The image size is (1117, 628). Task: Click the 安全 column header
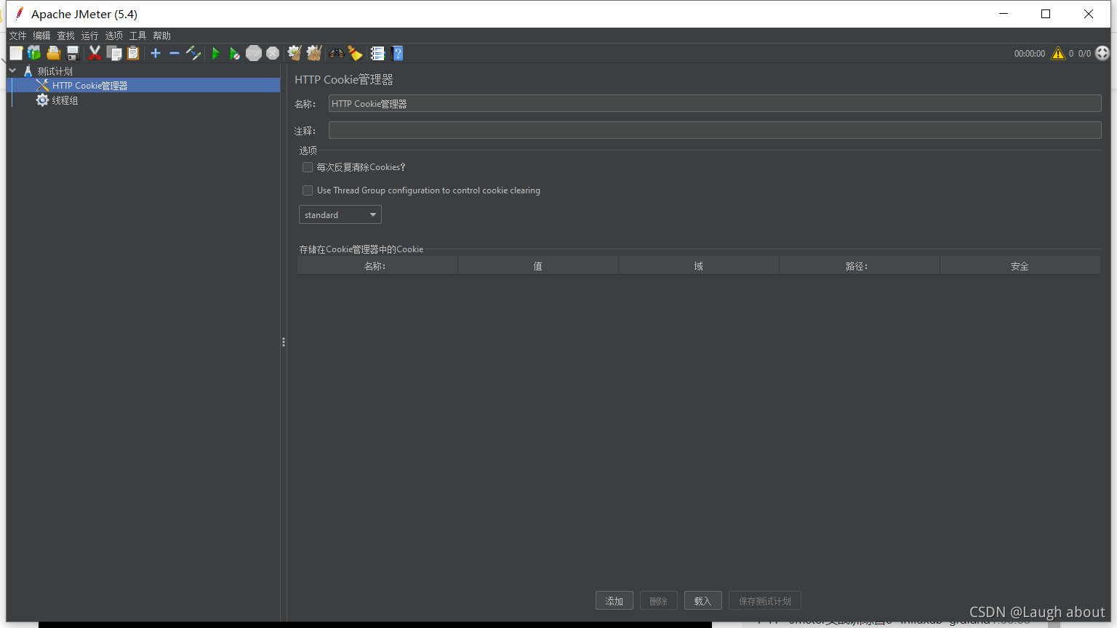1020,266
